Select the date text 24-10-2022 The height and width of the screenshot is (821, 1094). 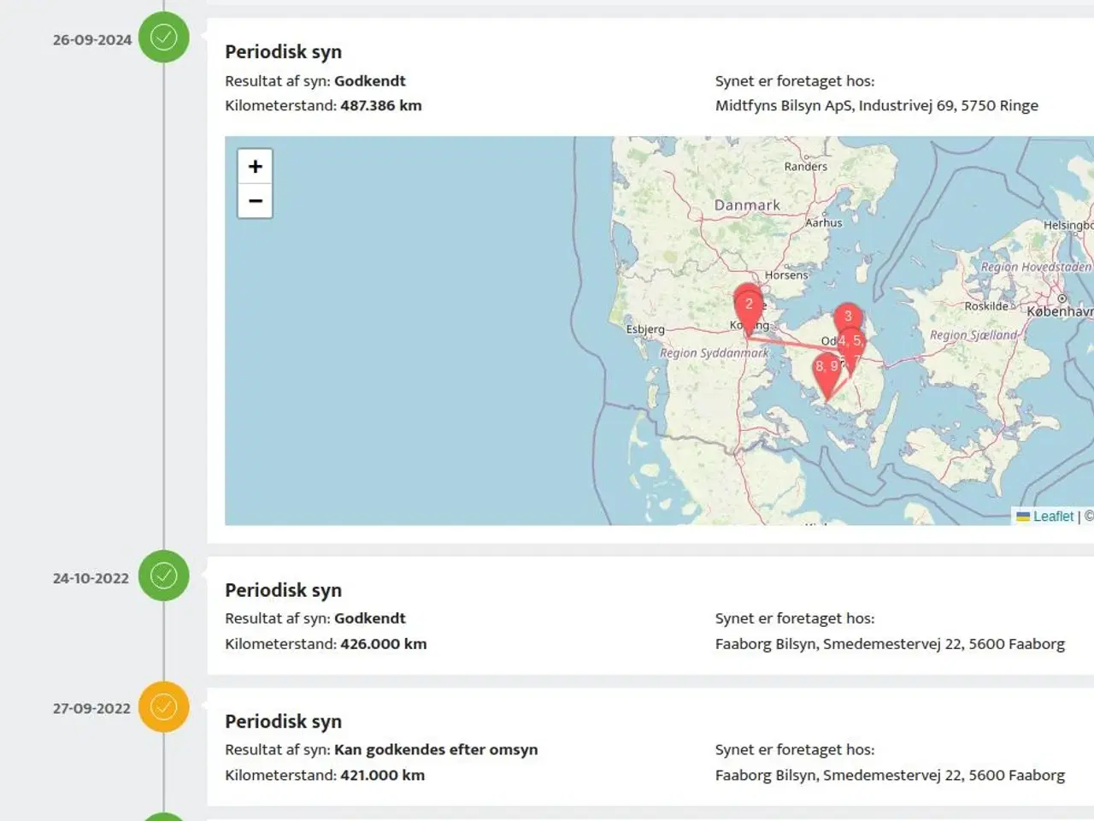click(x=91, y=578)
